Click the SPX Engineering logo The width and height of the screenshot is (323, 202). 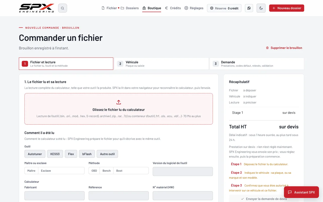click(37, 8)
